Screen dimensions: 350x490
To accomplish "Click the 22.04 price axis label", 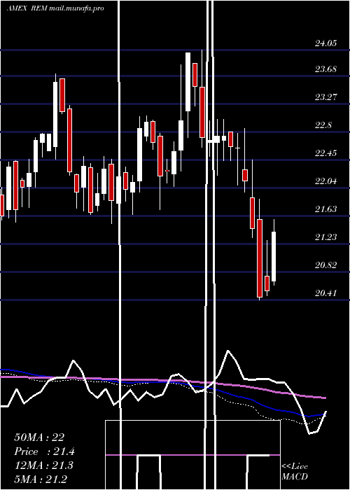I will pos(326,181).
